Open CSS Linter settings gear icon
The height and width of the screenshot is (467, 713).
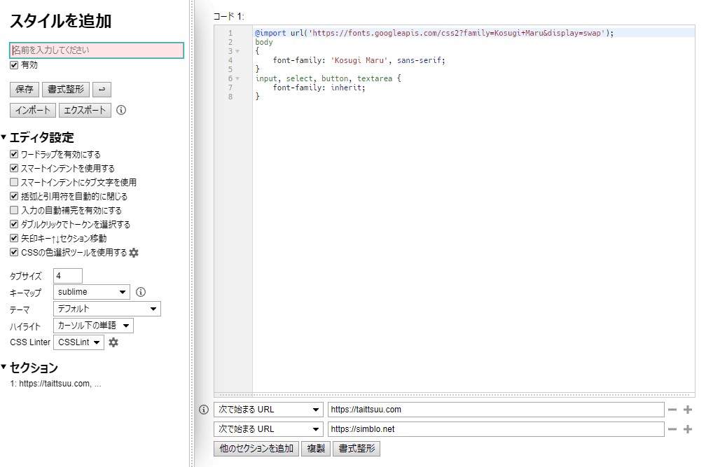113,342
